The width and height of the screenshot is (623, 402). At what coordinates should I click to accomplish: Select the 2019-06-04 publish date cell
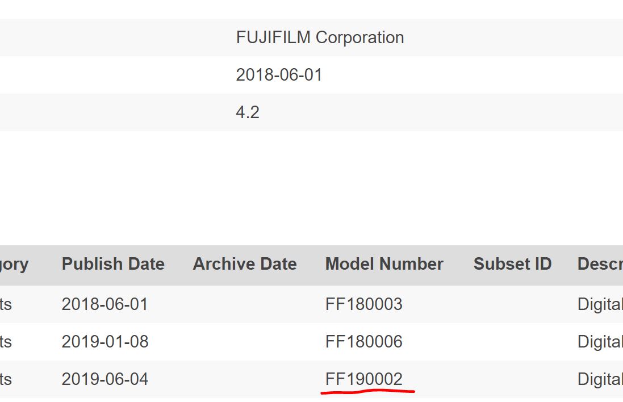click(104, 379)
